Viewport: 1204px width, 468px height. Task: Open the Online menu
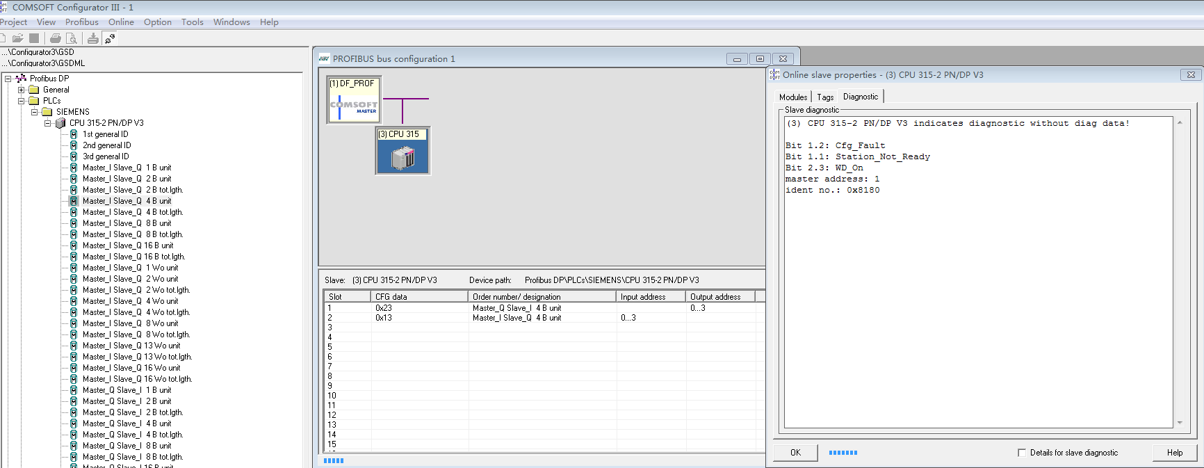tap(121, 22)
